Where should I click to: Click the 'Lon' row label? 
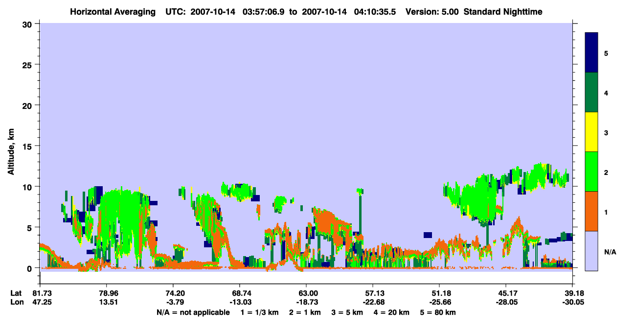[16, 302]
